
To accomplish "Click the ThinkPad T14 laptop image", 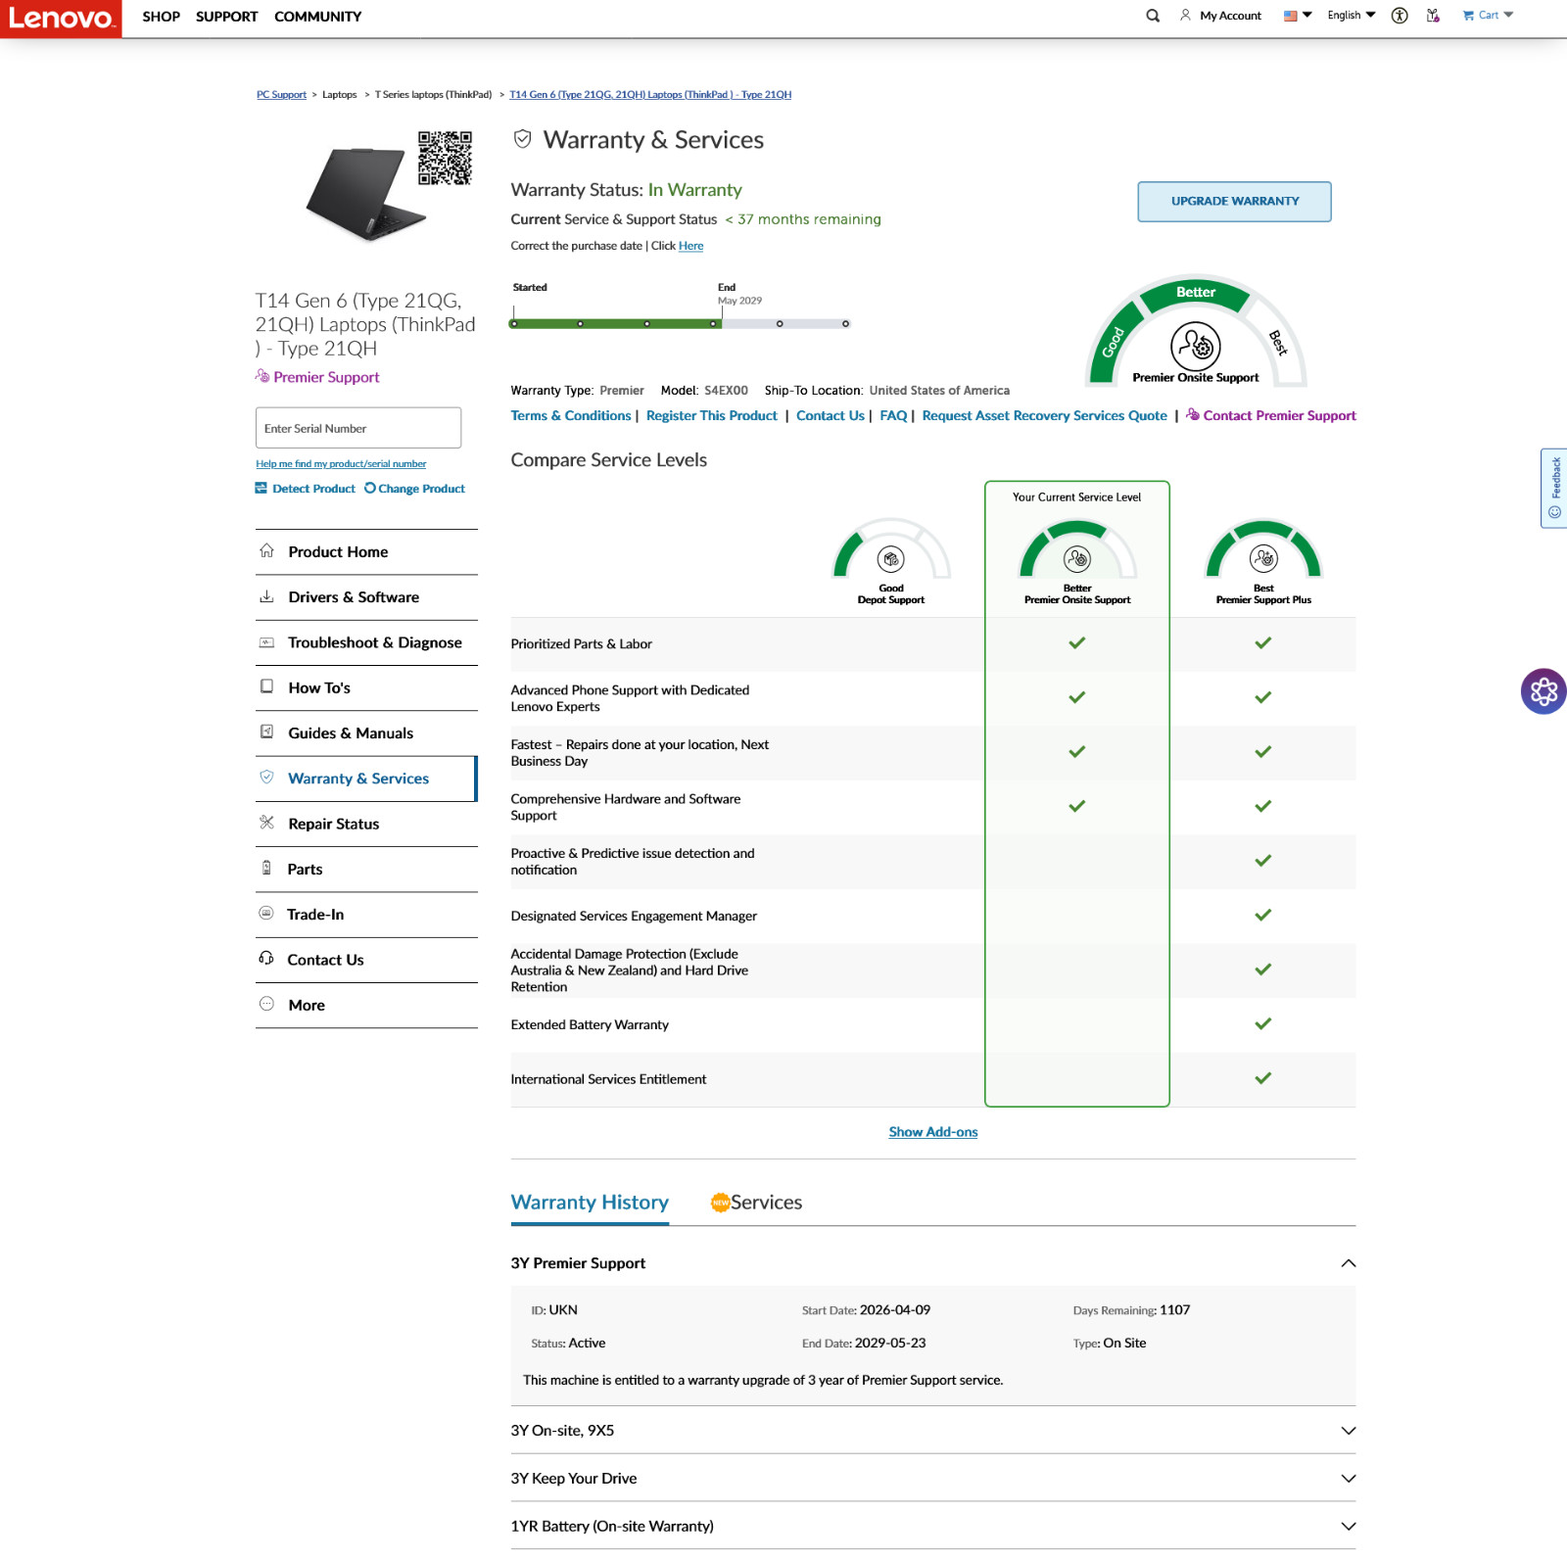I will click(x=366, y=194).
